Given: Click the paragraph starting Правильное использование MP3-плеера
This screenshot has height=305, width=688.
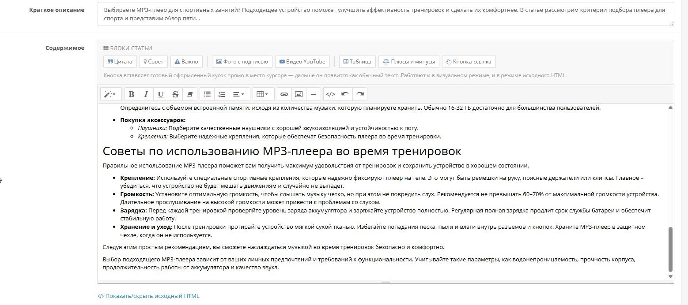Looking at the screenshot, I should click(x=316, y=166).
